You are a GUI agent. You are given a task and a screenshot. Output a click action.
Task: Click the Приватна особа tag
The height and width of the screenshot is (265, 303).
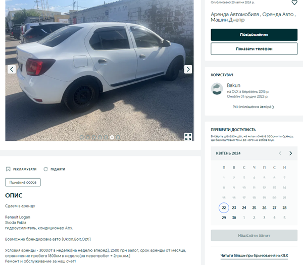point(23,182)
